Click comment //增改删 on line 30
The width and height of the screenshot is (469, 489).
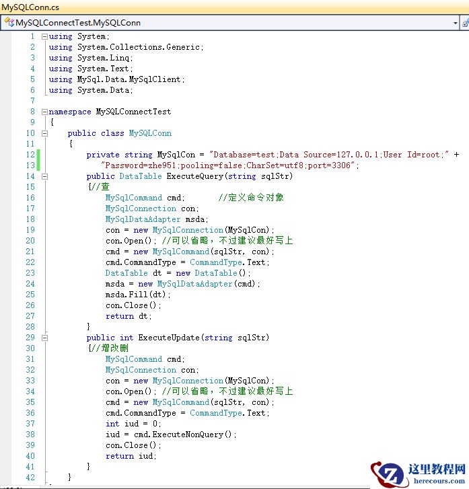tap(110, 348)
